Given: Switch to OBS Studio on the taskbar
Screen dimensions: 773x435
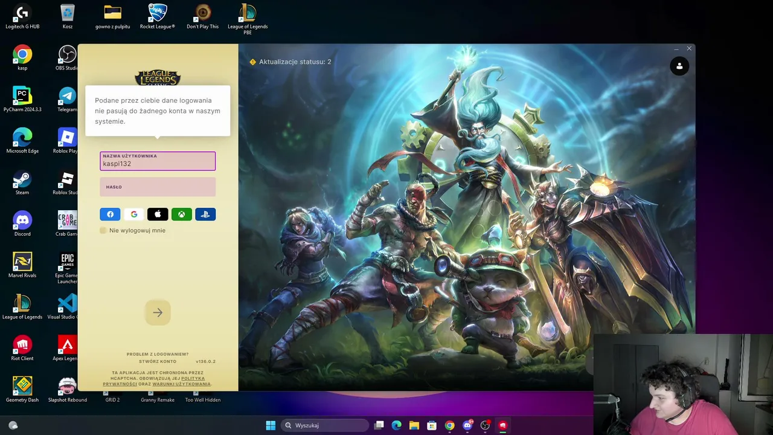Looking at the screenshot, I should (x=485, y=425).
